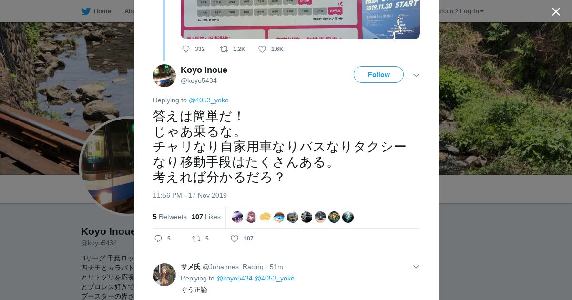The width and height of the screenshot is (572, 300).
Task: Open the @Johannes_Racing handle
Action: 233,267
